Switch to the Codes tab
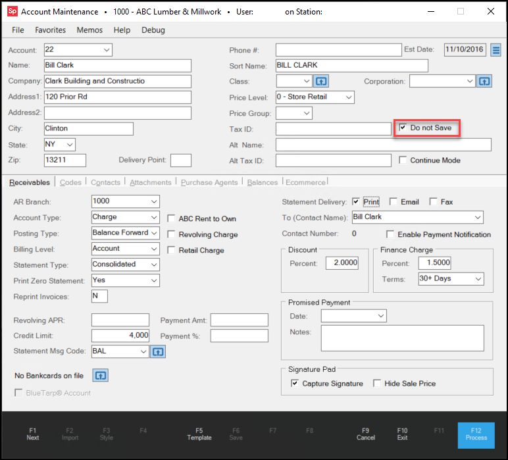Image resolution: width=508 pixels, height=460 pixels. pyautogui.click(x=70, y=182)
